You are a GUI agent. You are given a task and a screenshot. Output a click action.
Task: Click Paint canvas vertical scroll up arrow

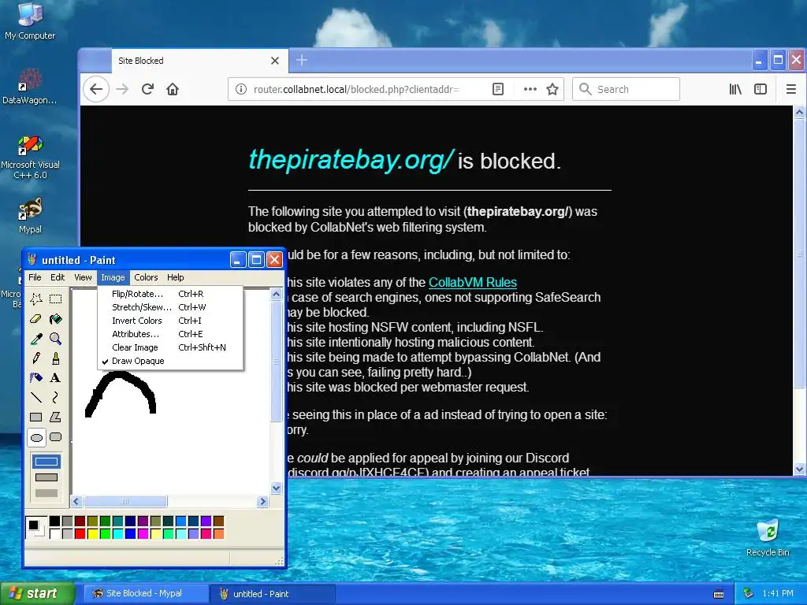click(277, 295)
